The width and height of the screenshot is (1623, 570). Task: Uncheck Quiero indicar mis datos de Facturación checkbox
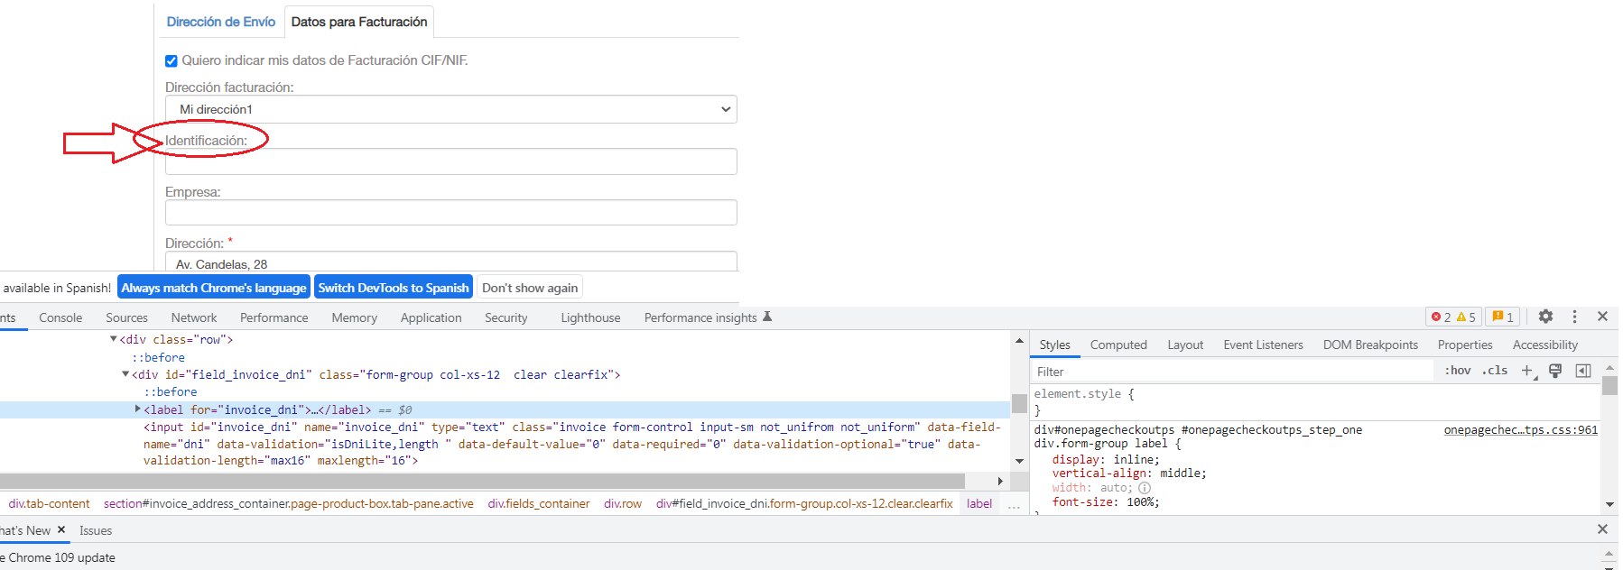tap(172, 61)
